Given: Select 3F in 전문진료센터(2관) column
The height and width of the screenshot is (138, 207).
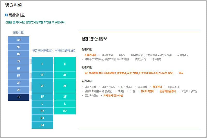Looking at the screenshot, I should (42, 75).
